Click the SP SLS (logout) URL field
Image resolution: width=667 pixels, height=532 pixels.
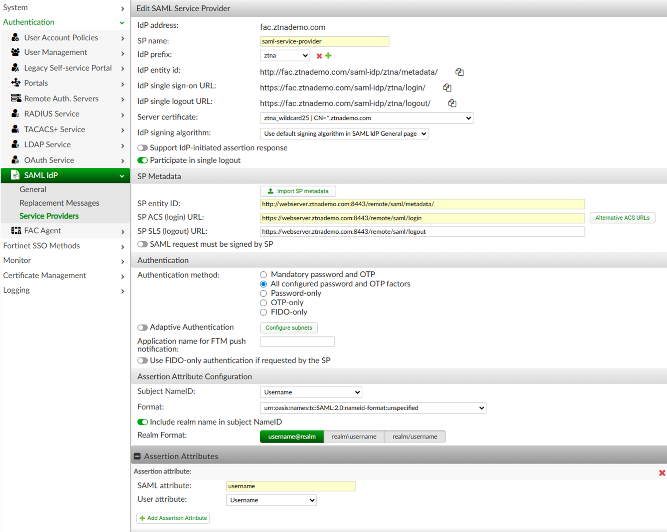click(422, 232)
